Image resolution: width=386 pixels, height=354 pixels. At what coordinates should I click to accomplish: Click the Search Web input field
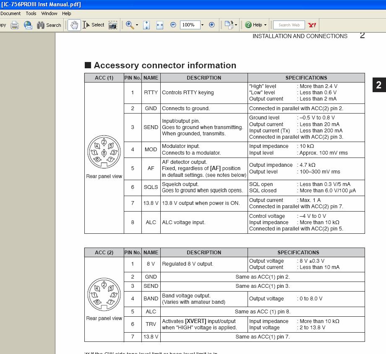click(x=289, y=25)
